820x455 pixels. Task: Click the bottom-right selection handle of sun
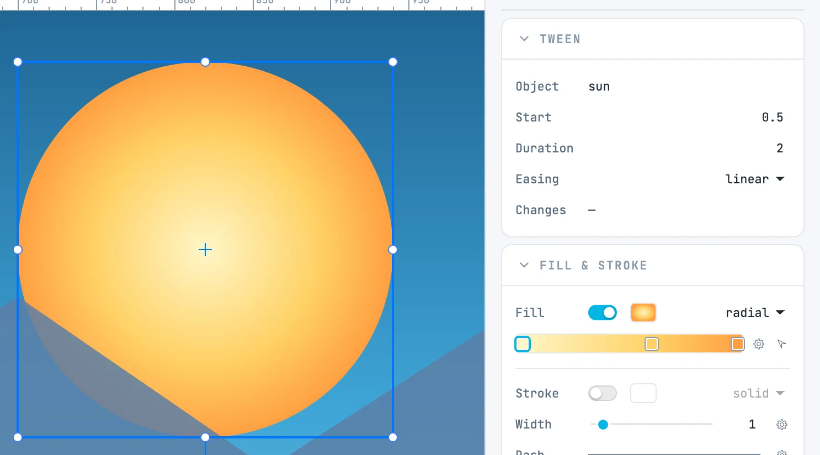point(393,437)
